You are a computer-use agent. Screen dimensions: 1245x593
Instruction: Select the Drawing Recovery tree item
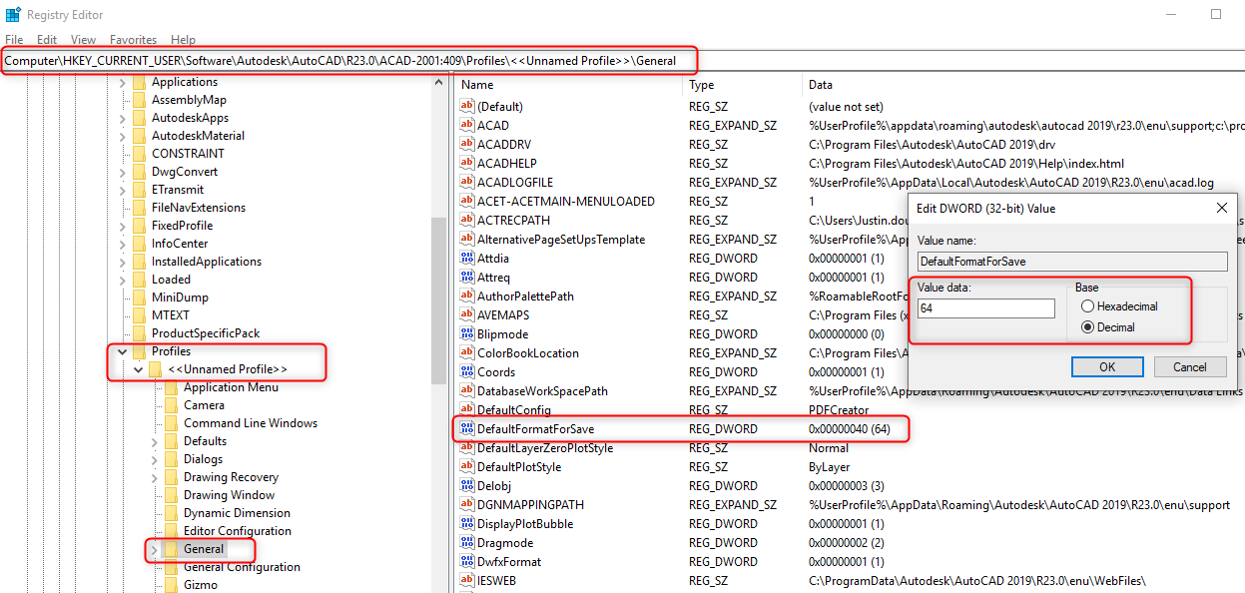[x=231, y=477]
